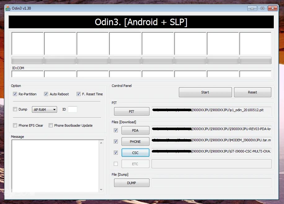Click the PHONE file button

click(135, 142)
